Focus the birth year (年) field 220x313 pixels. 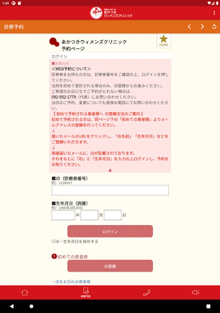coord(63,215)
